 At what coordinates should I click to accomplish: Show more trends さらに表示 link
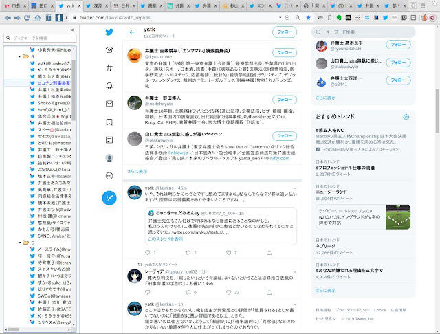pyautogui.click(x=325, y=291)
